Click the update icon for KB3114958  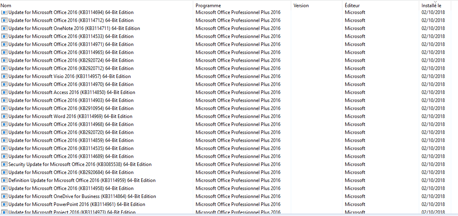coord(4,188)
